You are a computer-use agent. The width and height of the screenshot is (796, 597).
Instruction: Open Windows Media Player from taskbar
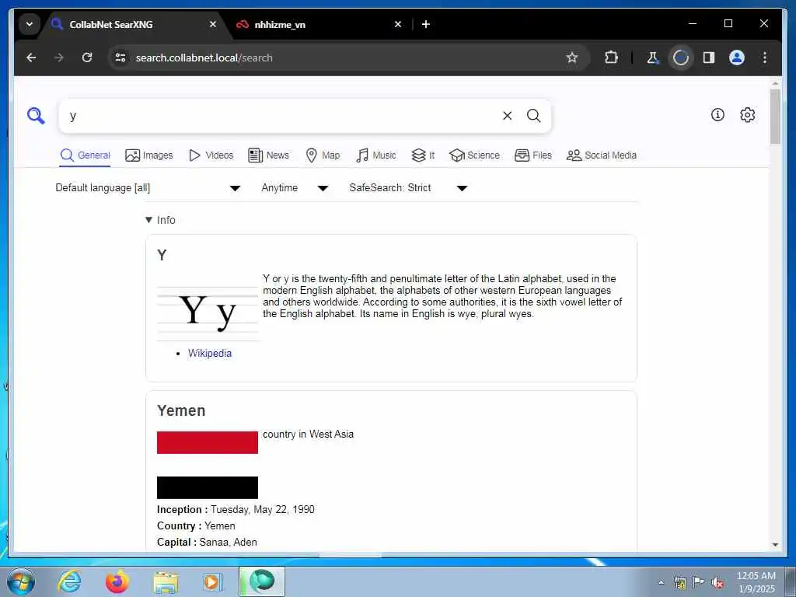213,581
